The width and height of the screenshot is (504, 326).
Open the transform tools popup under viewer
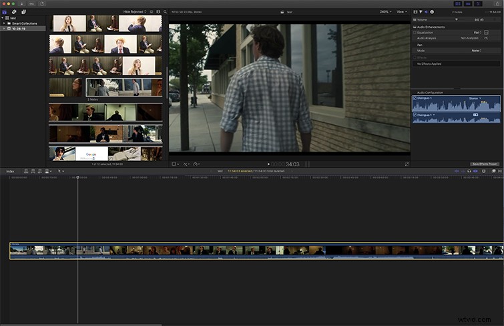click(176, 164)
